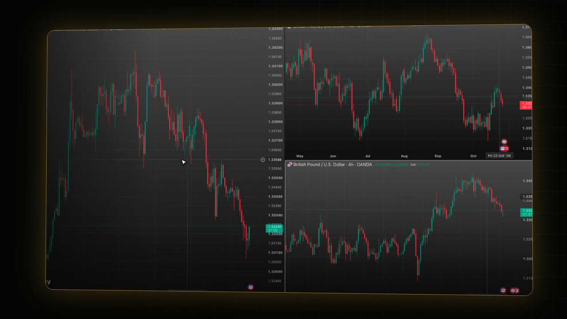This screenshot has width=567, height=319.
Task: Click 1.34200 on the left chart price scale
Action: [x=275, y=47]
